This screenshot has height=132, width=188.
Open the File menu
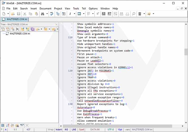point(8,8)
